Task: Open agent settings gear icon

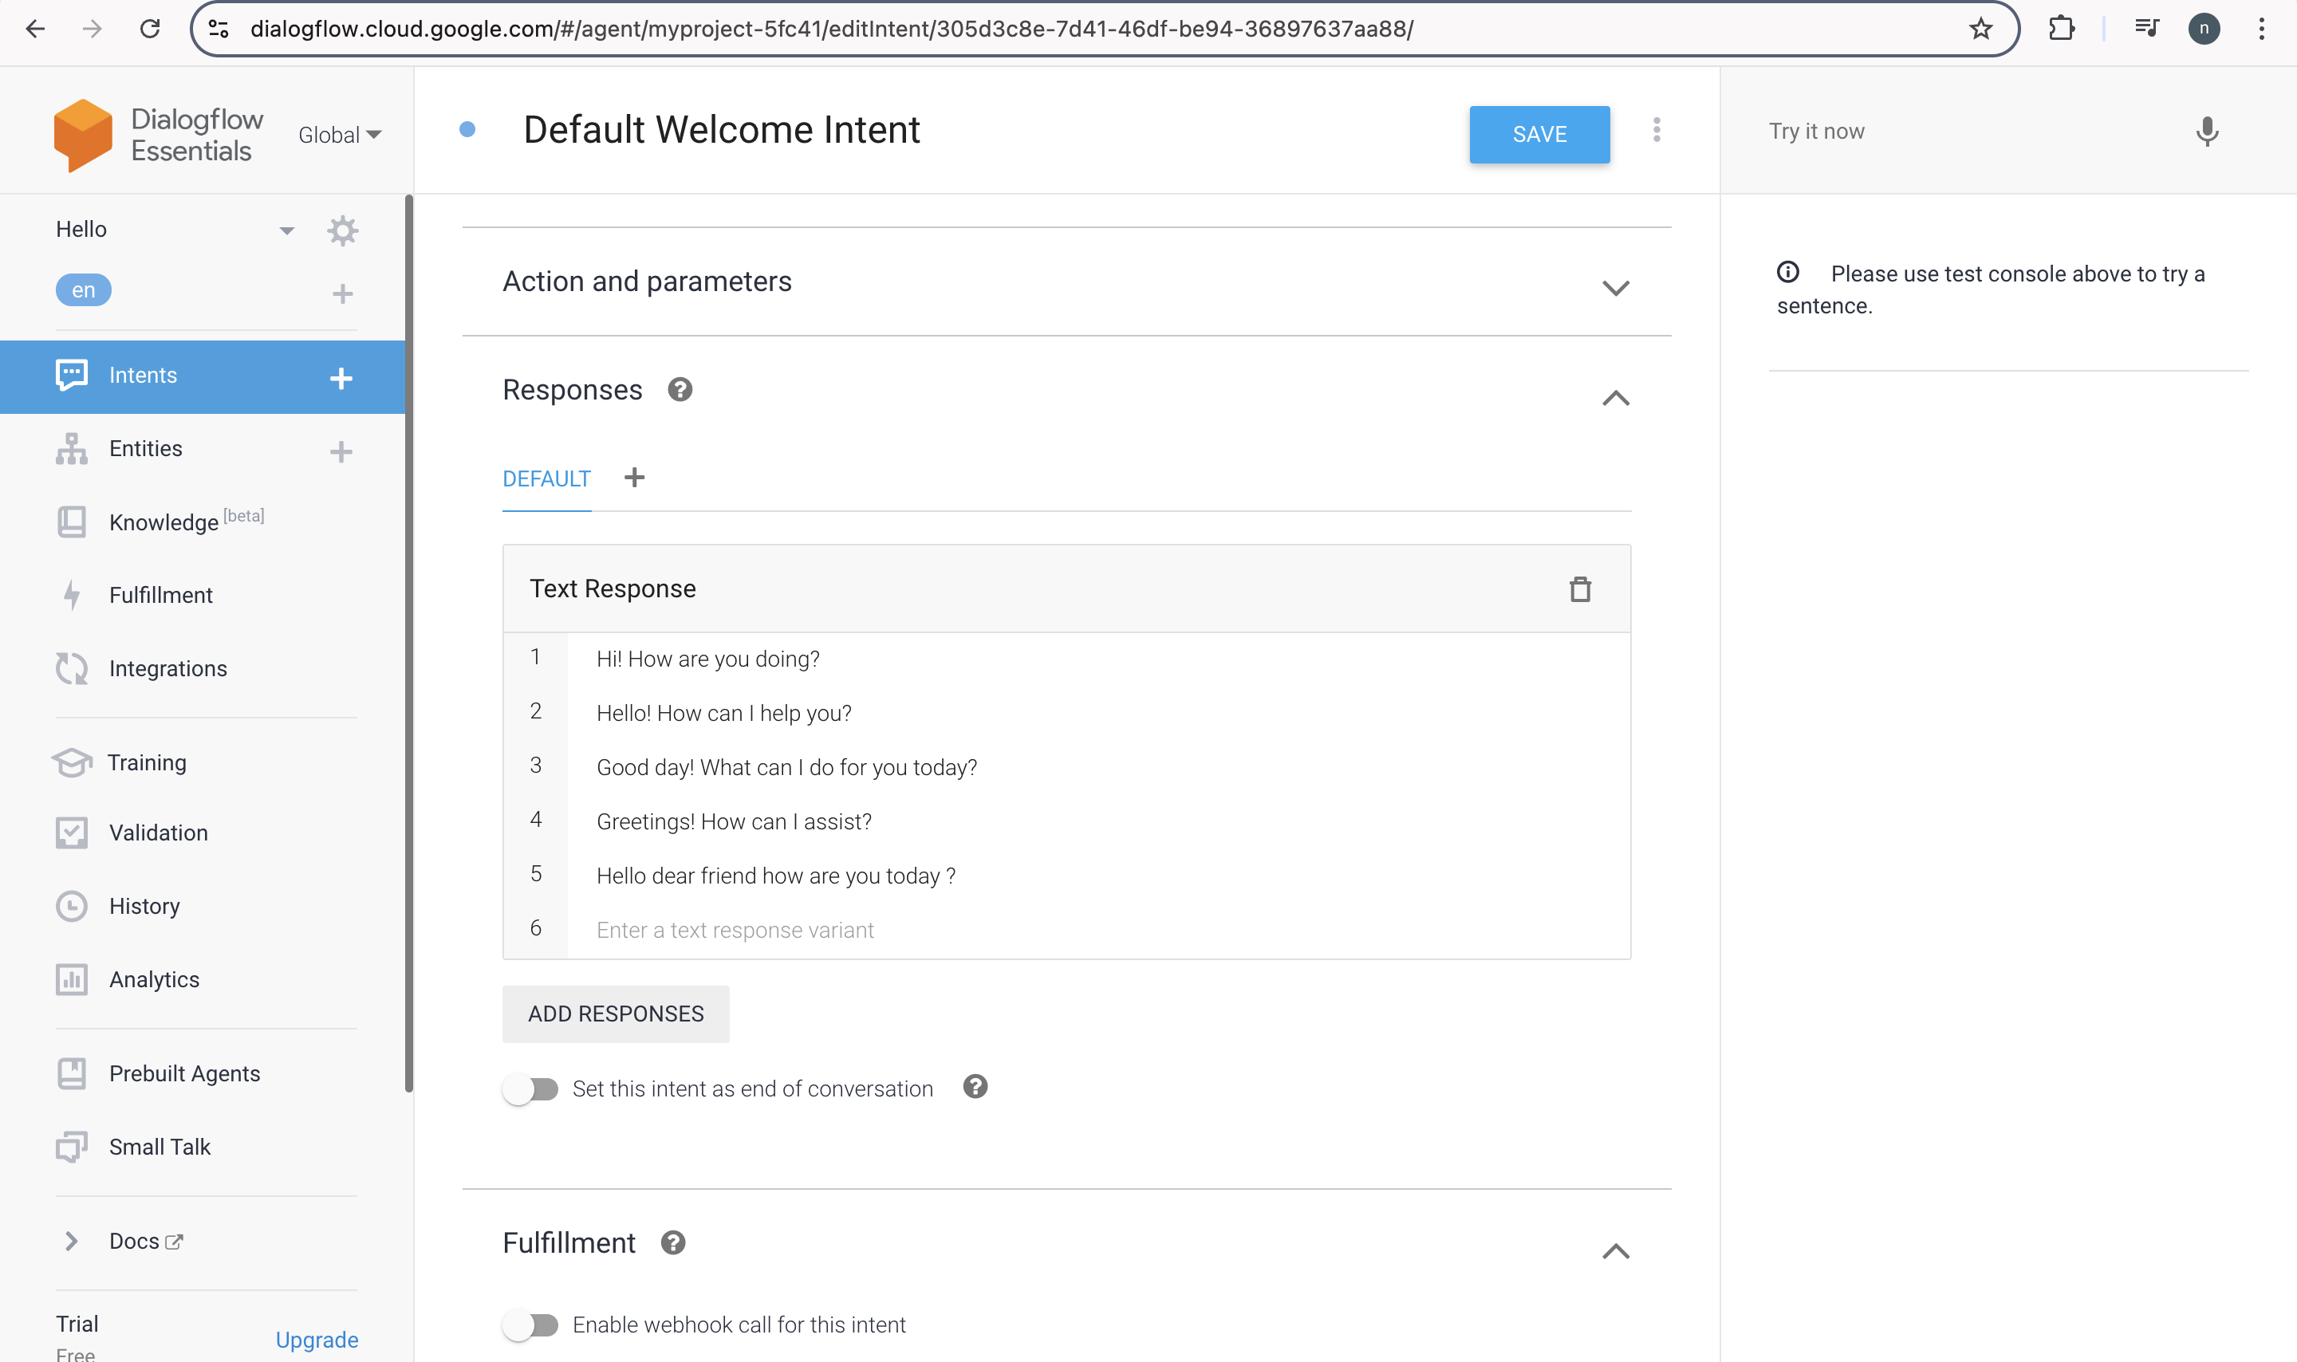Action: (x=342, y=230)
